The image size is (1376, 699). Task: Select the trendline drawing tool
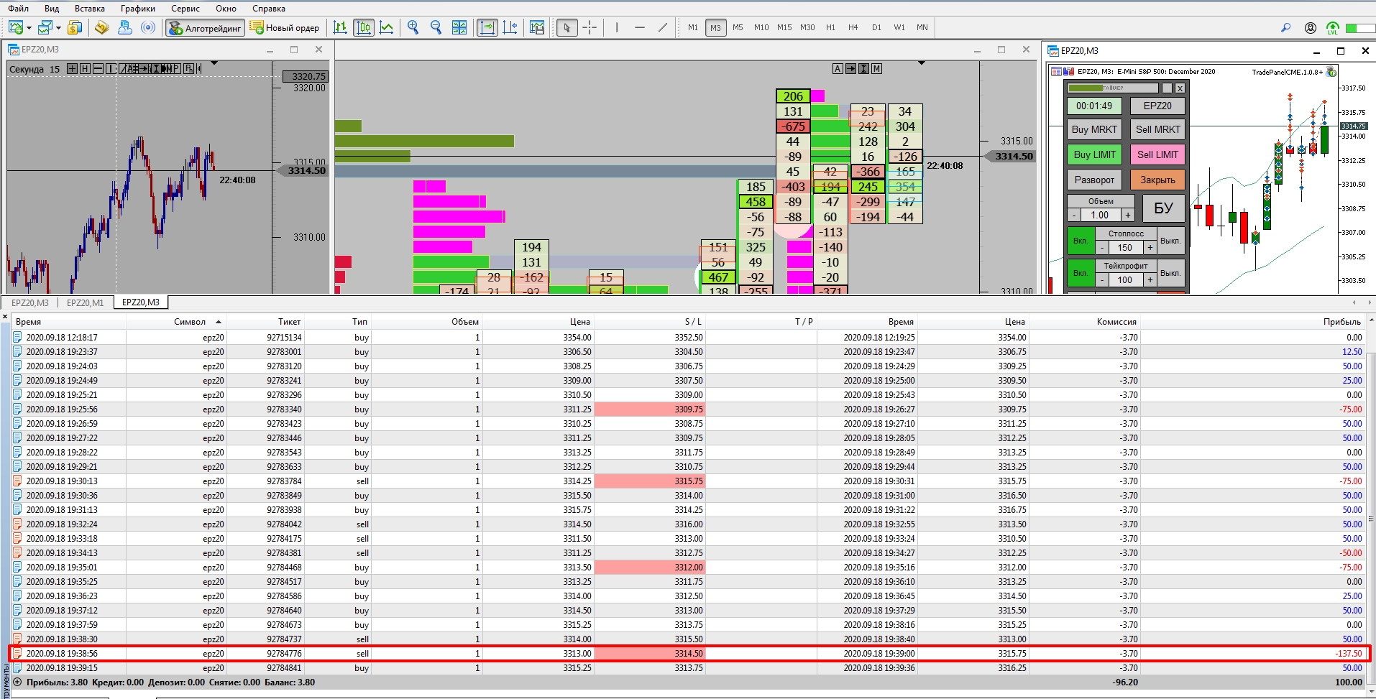[x=663, y=27]
